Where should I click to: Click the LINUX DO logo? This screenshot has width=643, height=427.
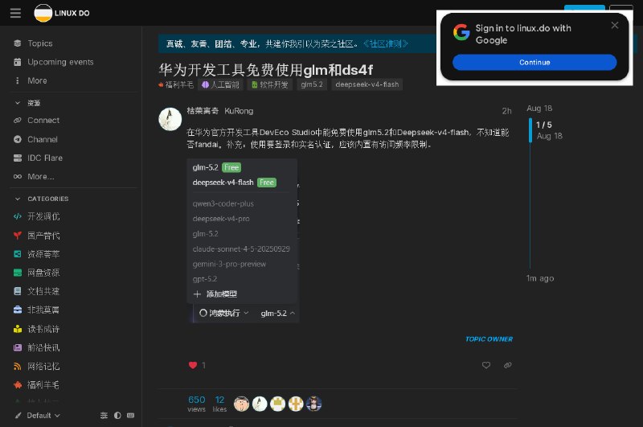62,13
